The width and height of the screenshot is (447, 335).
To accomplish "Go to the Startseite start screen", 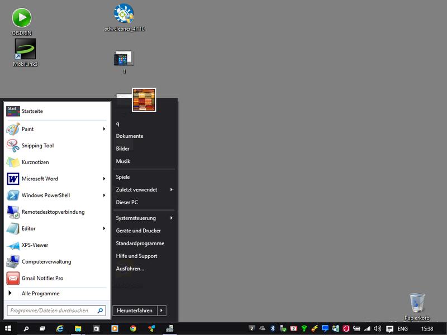I will tap(56, 111).
